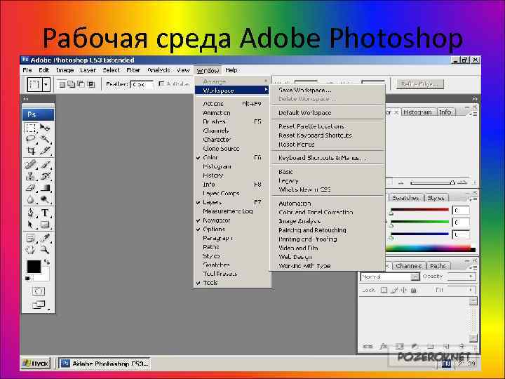The height and width of the screenshot is (379, 505).
Task: Click the fx layer style icon
Action: [x=383, y=347]
